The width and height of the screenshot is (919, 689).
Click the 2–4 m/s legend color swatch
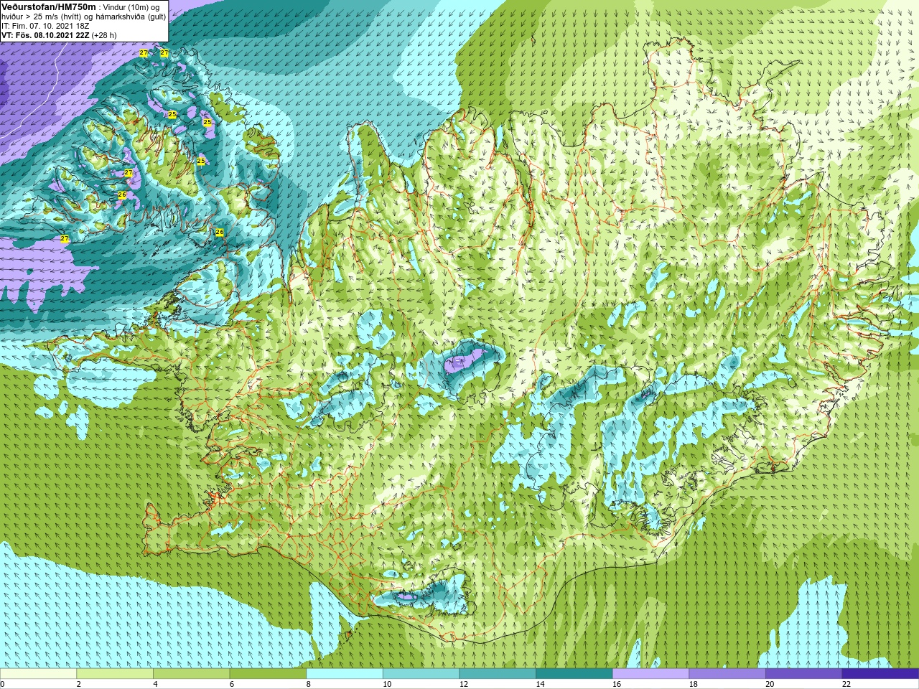click(115, 674)
